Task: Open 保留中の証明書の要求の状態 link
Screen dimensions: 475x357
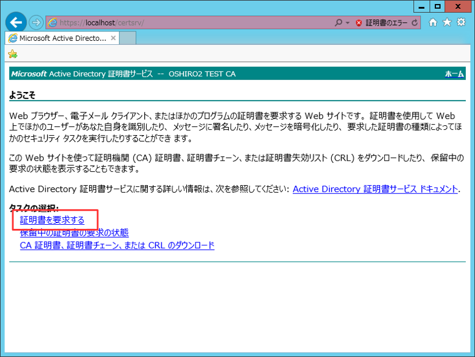Action: tap(75, 233)
